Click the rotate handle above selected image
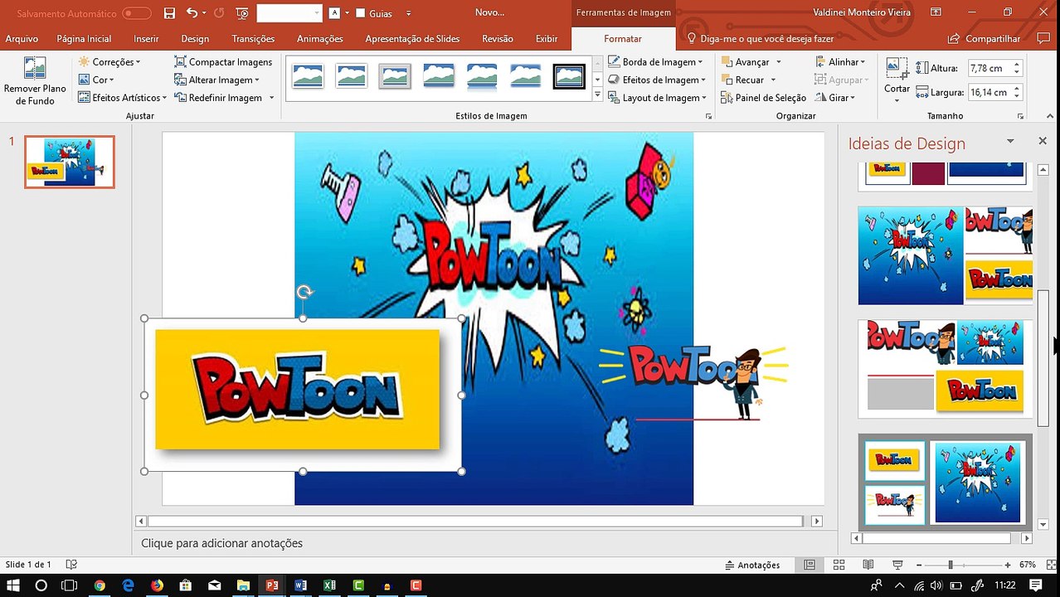 tap(304, 292)
